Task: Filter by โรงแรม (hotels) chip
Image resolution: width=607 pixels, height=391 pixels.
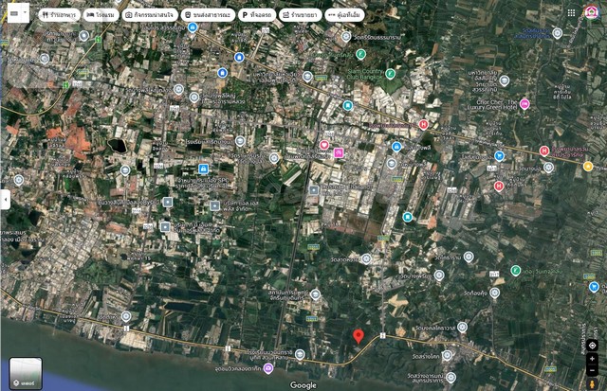Action: click(101, 15)
